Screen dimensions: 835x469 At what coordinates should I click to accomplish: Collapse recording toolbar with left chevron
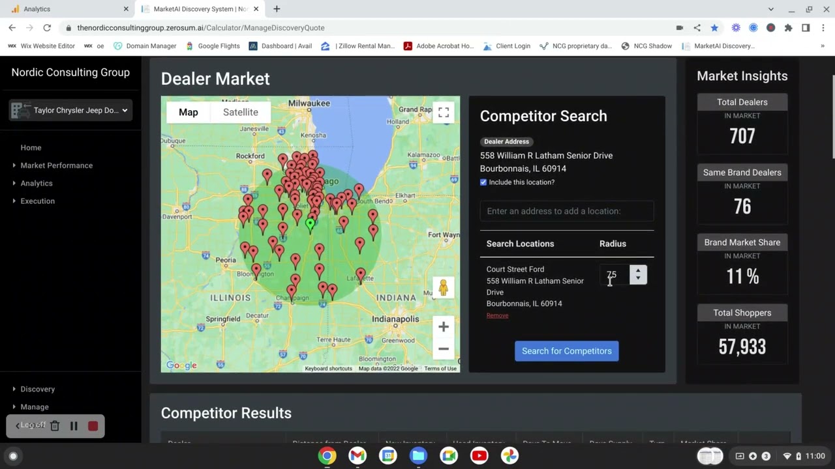(18, 426)
